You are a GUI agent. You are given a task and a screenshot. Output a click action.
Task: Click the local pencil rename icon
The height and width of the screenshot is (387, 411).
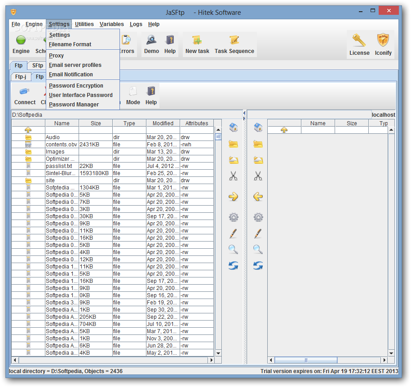pyautogui.click(x=233, y=233)
